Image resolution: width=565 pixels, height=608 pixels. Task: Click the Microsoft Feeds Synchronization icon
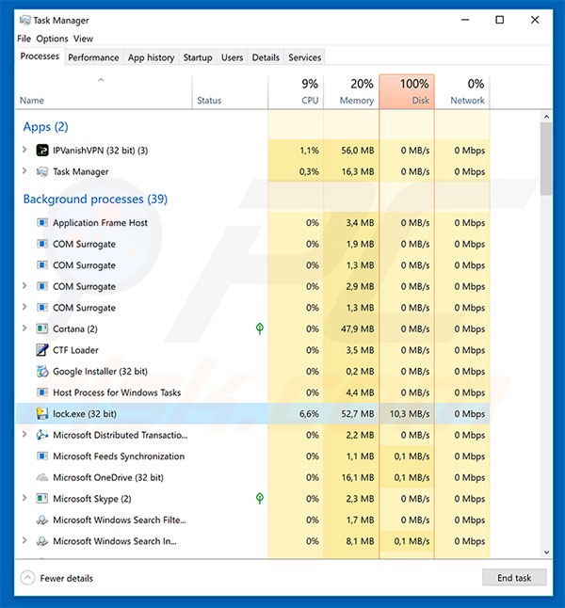(x=42, y=456)
